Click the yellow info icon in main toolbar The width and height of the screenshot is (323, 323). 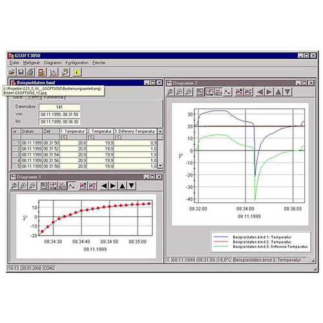[77, 72]
